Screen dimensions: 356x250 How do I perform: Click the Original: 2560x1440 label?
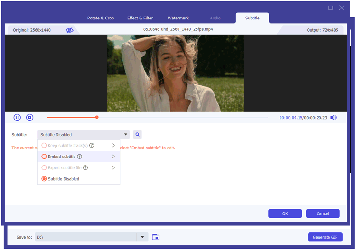tap(32, 30)
